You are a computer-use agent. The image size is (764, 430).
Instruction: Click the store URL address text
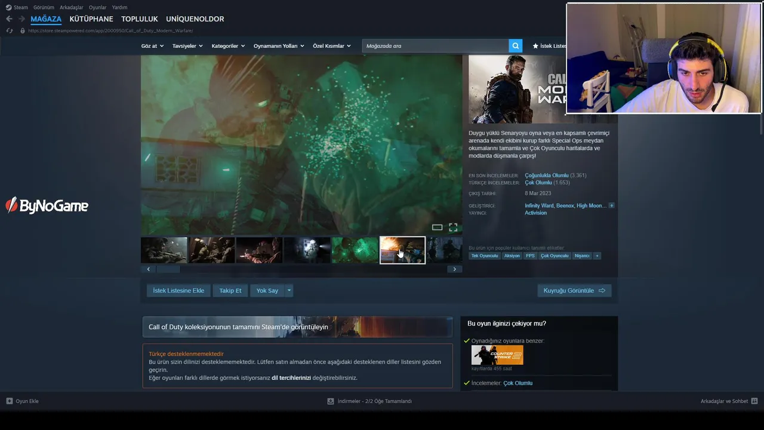point(110,30)
